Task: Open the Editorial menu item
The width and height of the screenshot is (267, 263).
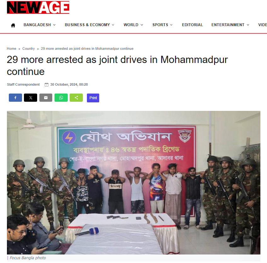Action: point(192,25)
